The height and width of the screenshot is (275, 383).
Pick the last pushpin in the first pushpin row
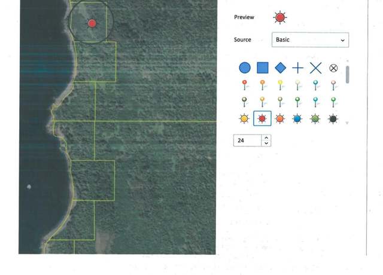click(x=334, y=85)
